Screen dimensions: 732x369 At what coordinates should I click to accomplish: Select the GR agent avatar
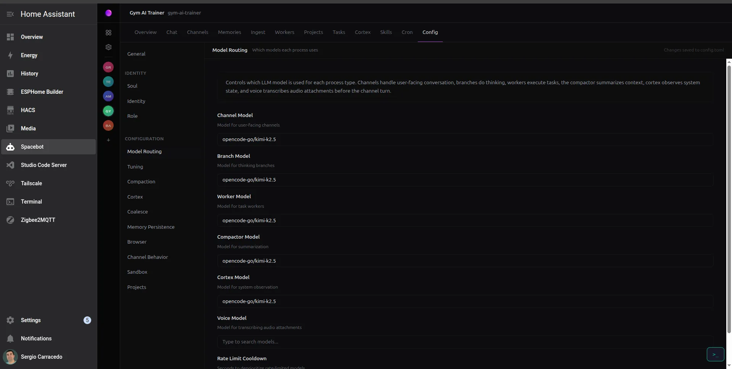[x=108, y=67]
